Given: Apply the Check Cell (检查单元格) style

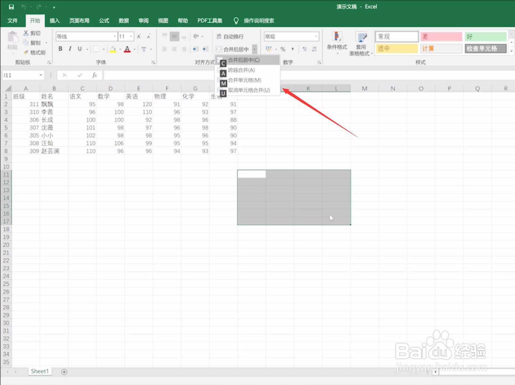Looking at the screenshot, I should click(x=486, y=48).
